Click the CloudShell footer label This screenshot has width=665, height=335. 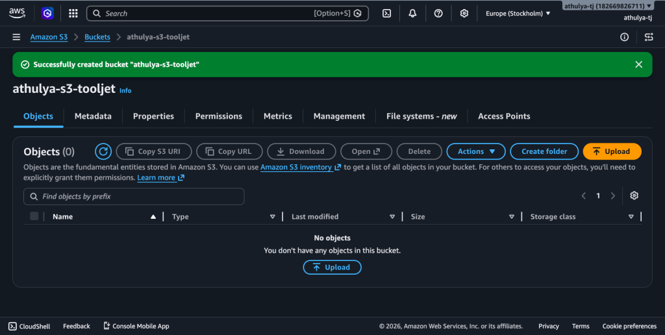pyautogui.click(x=35, y=326)
